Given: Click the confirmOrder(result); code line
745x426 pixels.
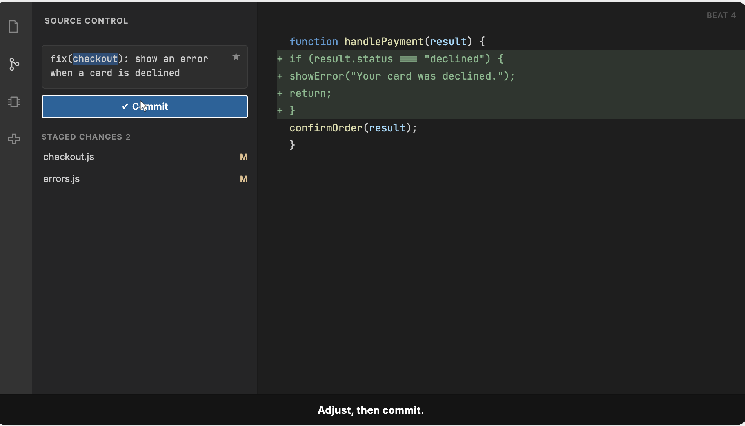Looking at the screenshot, I should click(x=353, y=128).
